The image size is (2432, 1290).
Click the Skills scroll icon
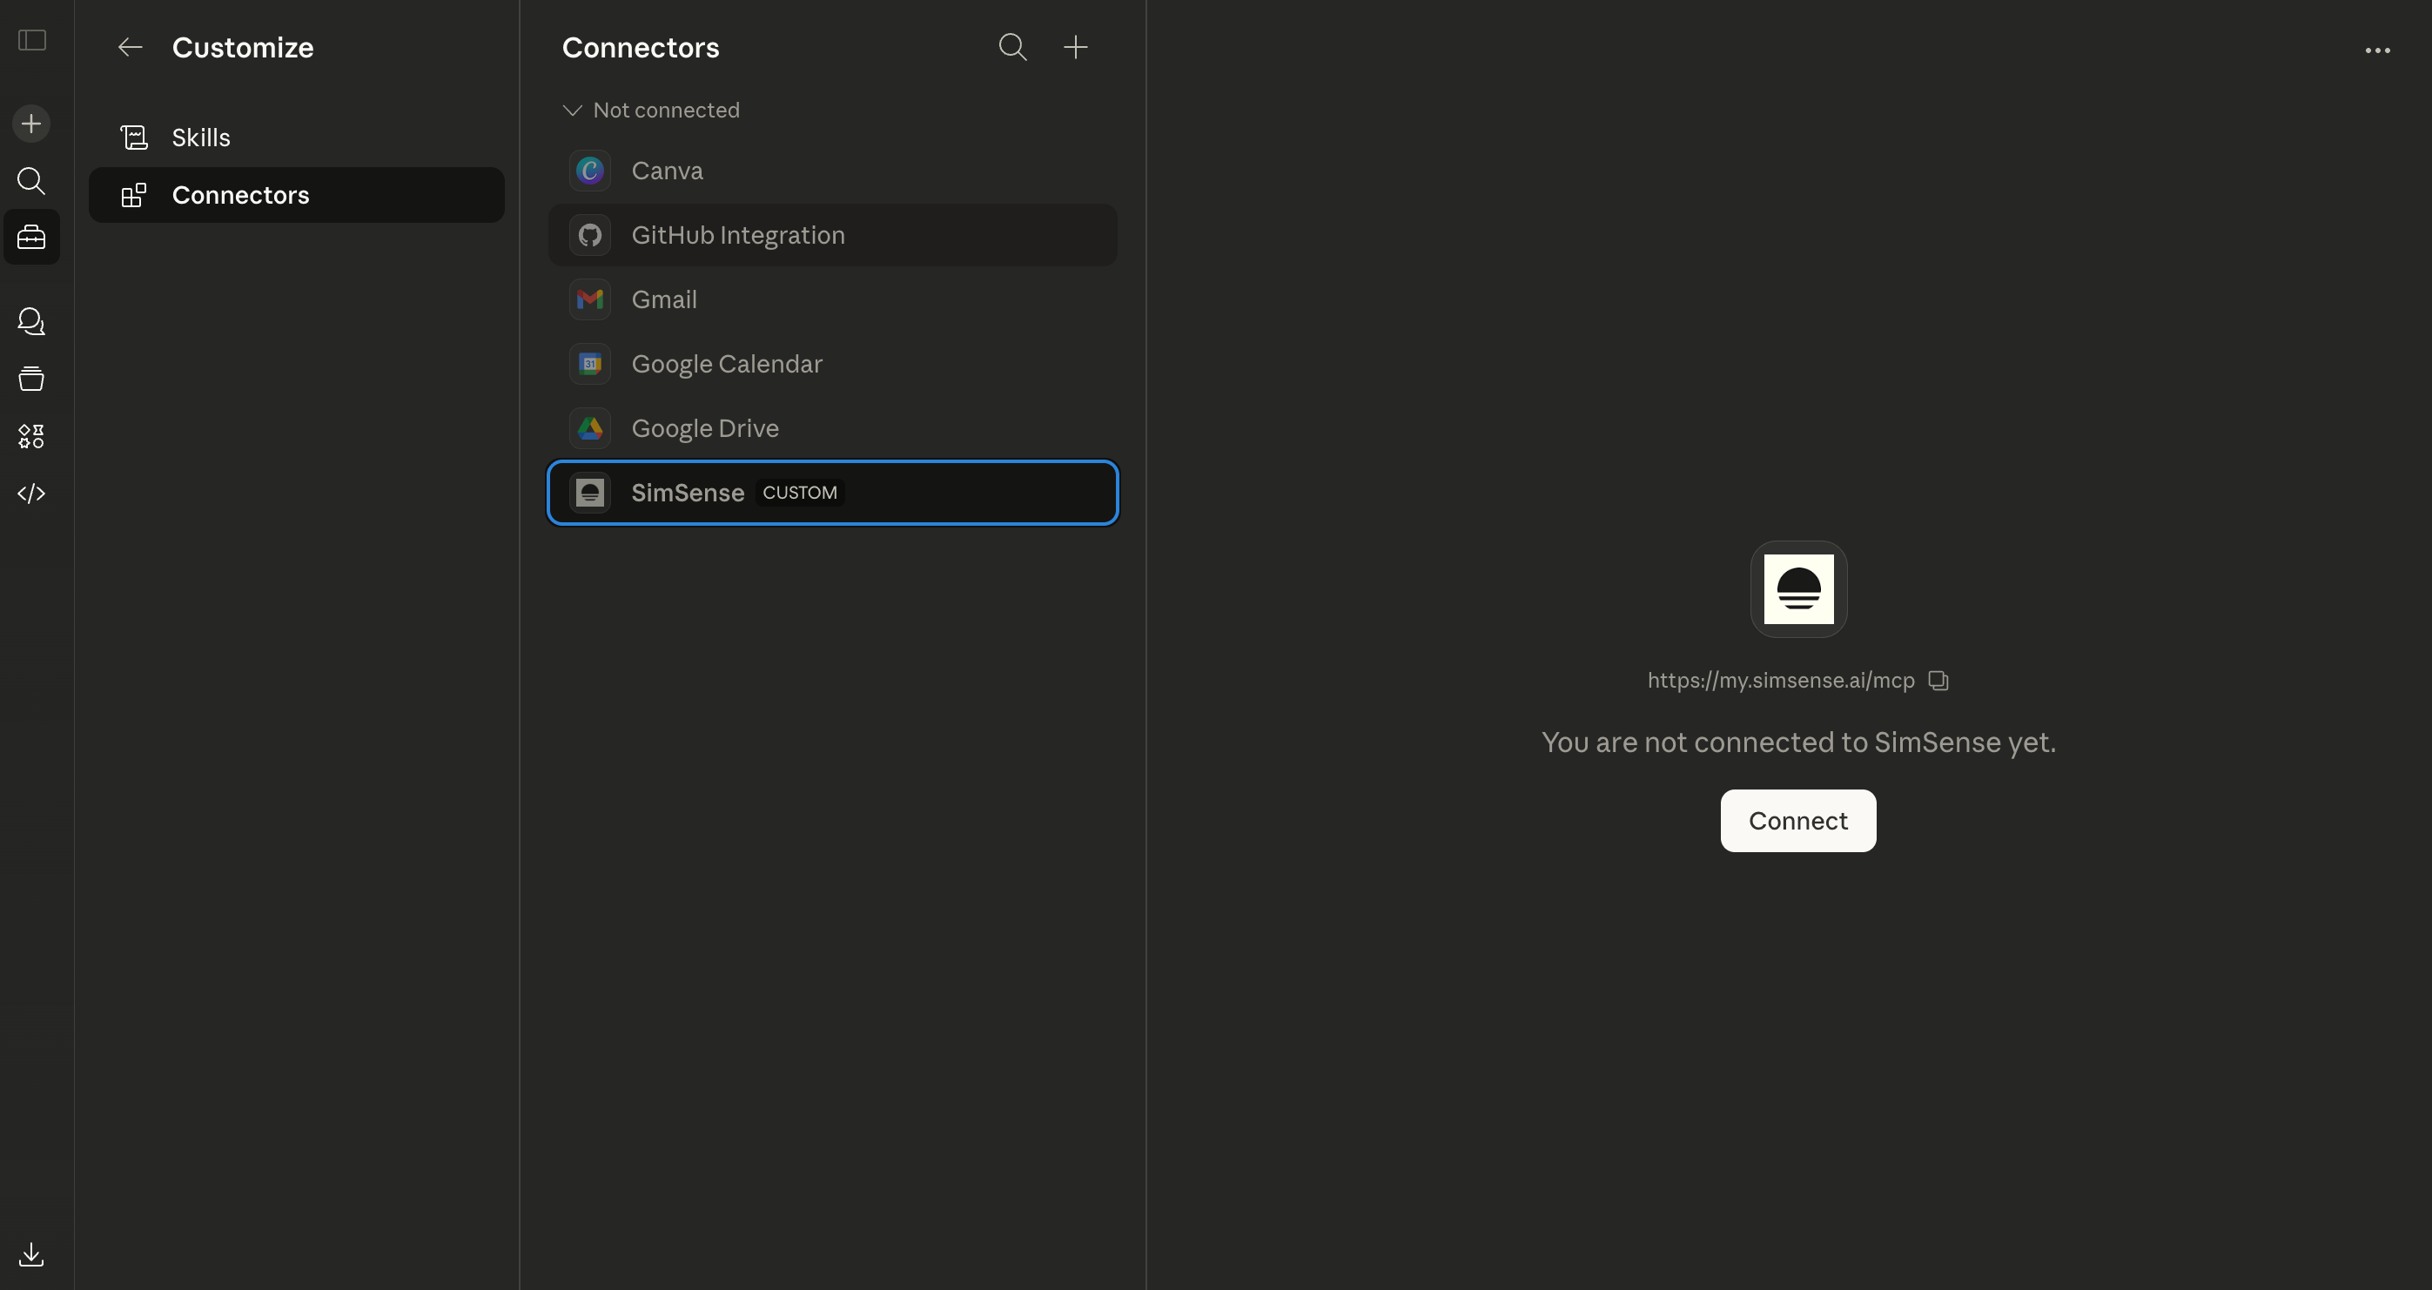[x=134, y=138]
